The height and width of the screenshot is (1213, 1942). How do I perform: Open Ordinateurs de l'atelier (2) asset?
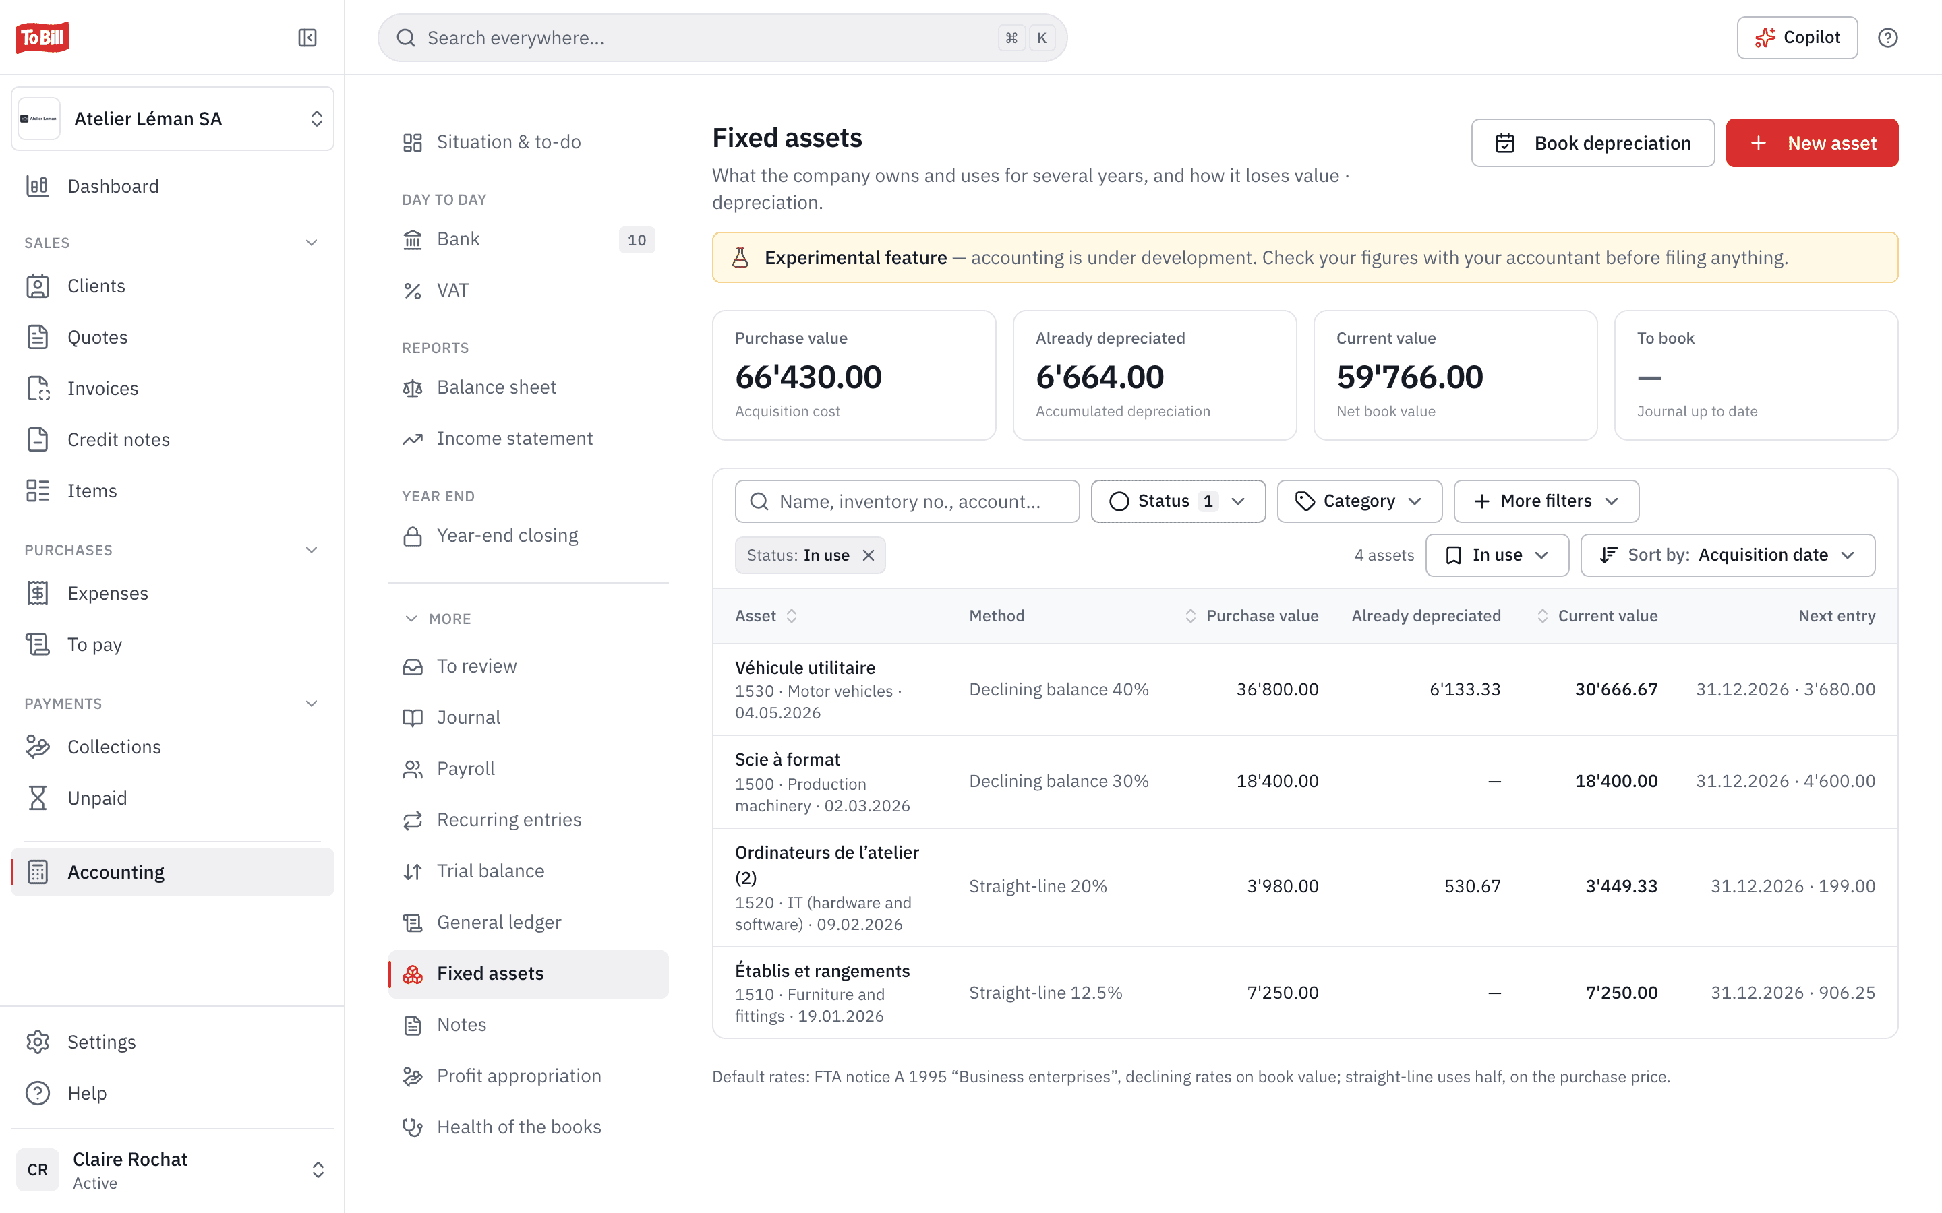[1305, 886]
